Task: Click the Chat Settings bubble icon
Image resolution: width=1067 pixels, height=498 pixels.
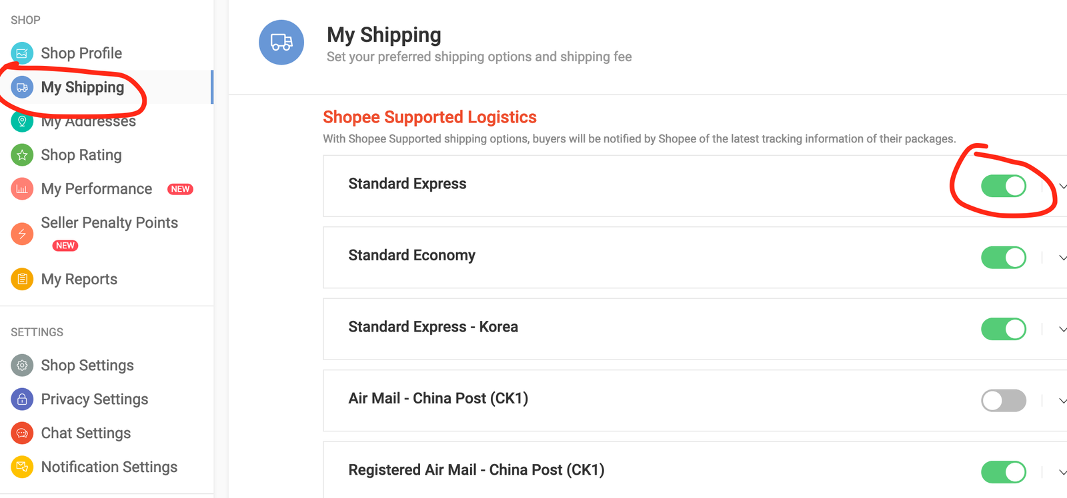Action: pyautogui.click(x=22, y=433)
